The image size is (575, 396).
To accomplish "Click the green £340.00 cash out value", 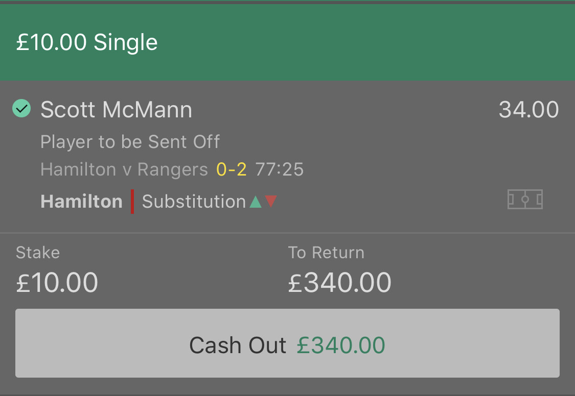I will (x=341, y=345).
